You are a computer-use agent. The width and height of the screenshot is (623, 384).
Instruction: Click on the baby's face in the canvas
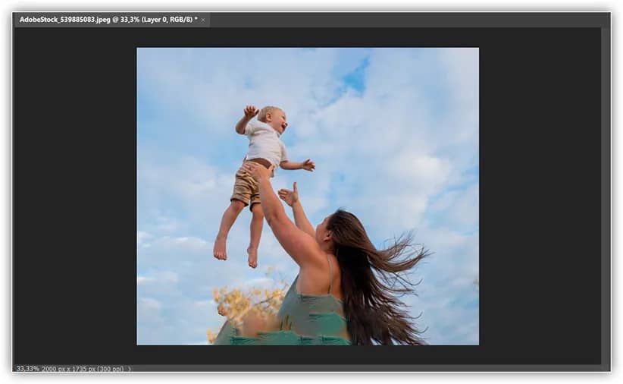point(274,119)
